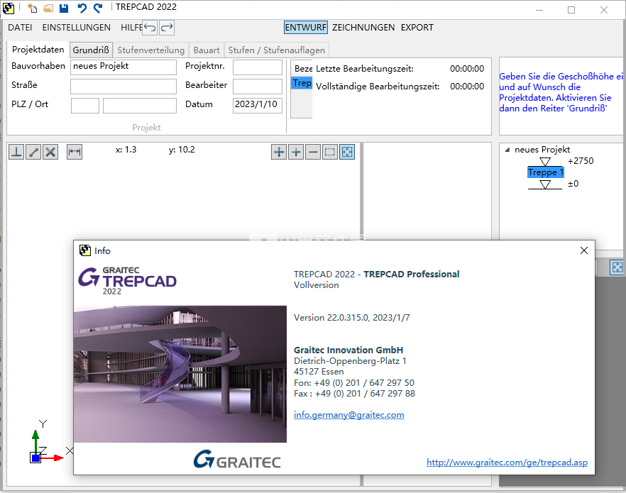Screen dimensions: 626x493
Task: Open the Bauart tab
Action: click(x=207, y=50)
